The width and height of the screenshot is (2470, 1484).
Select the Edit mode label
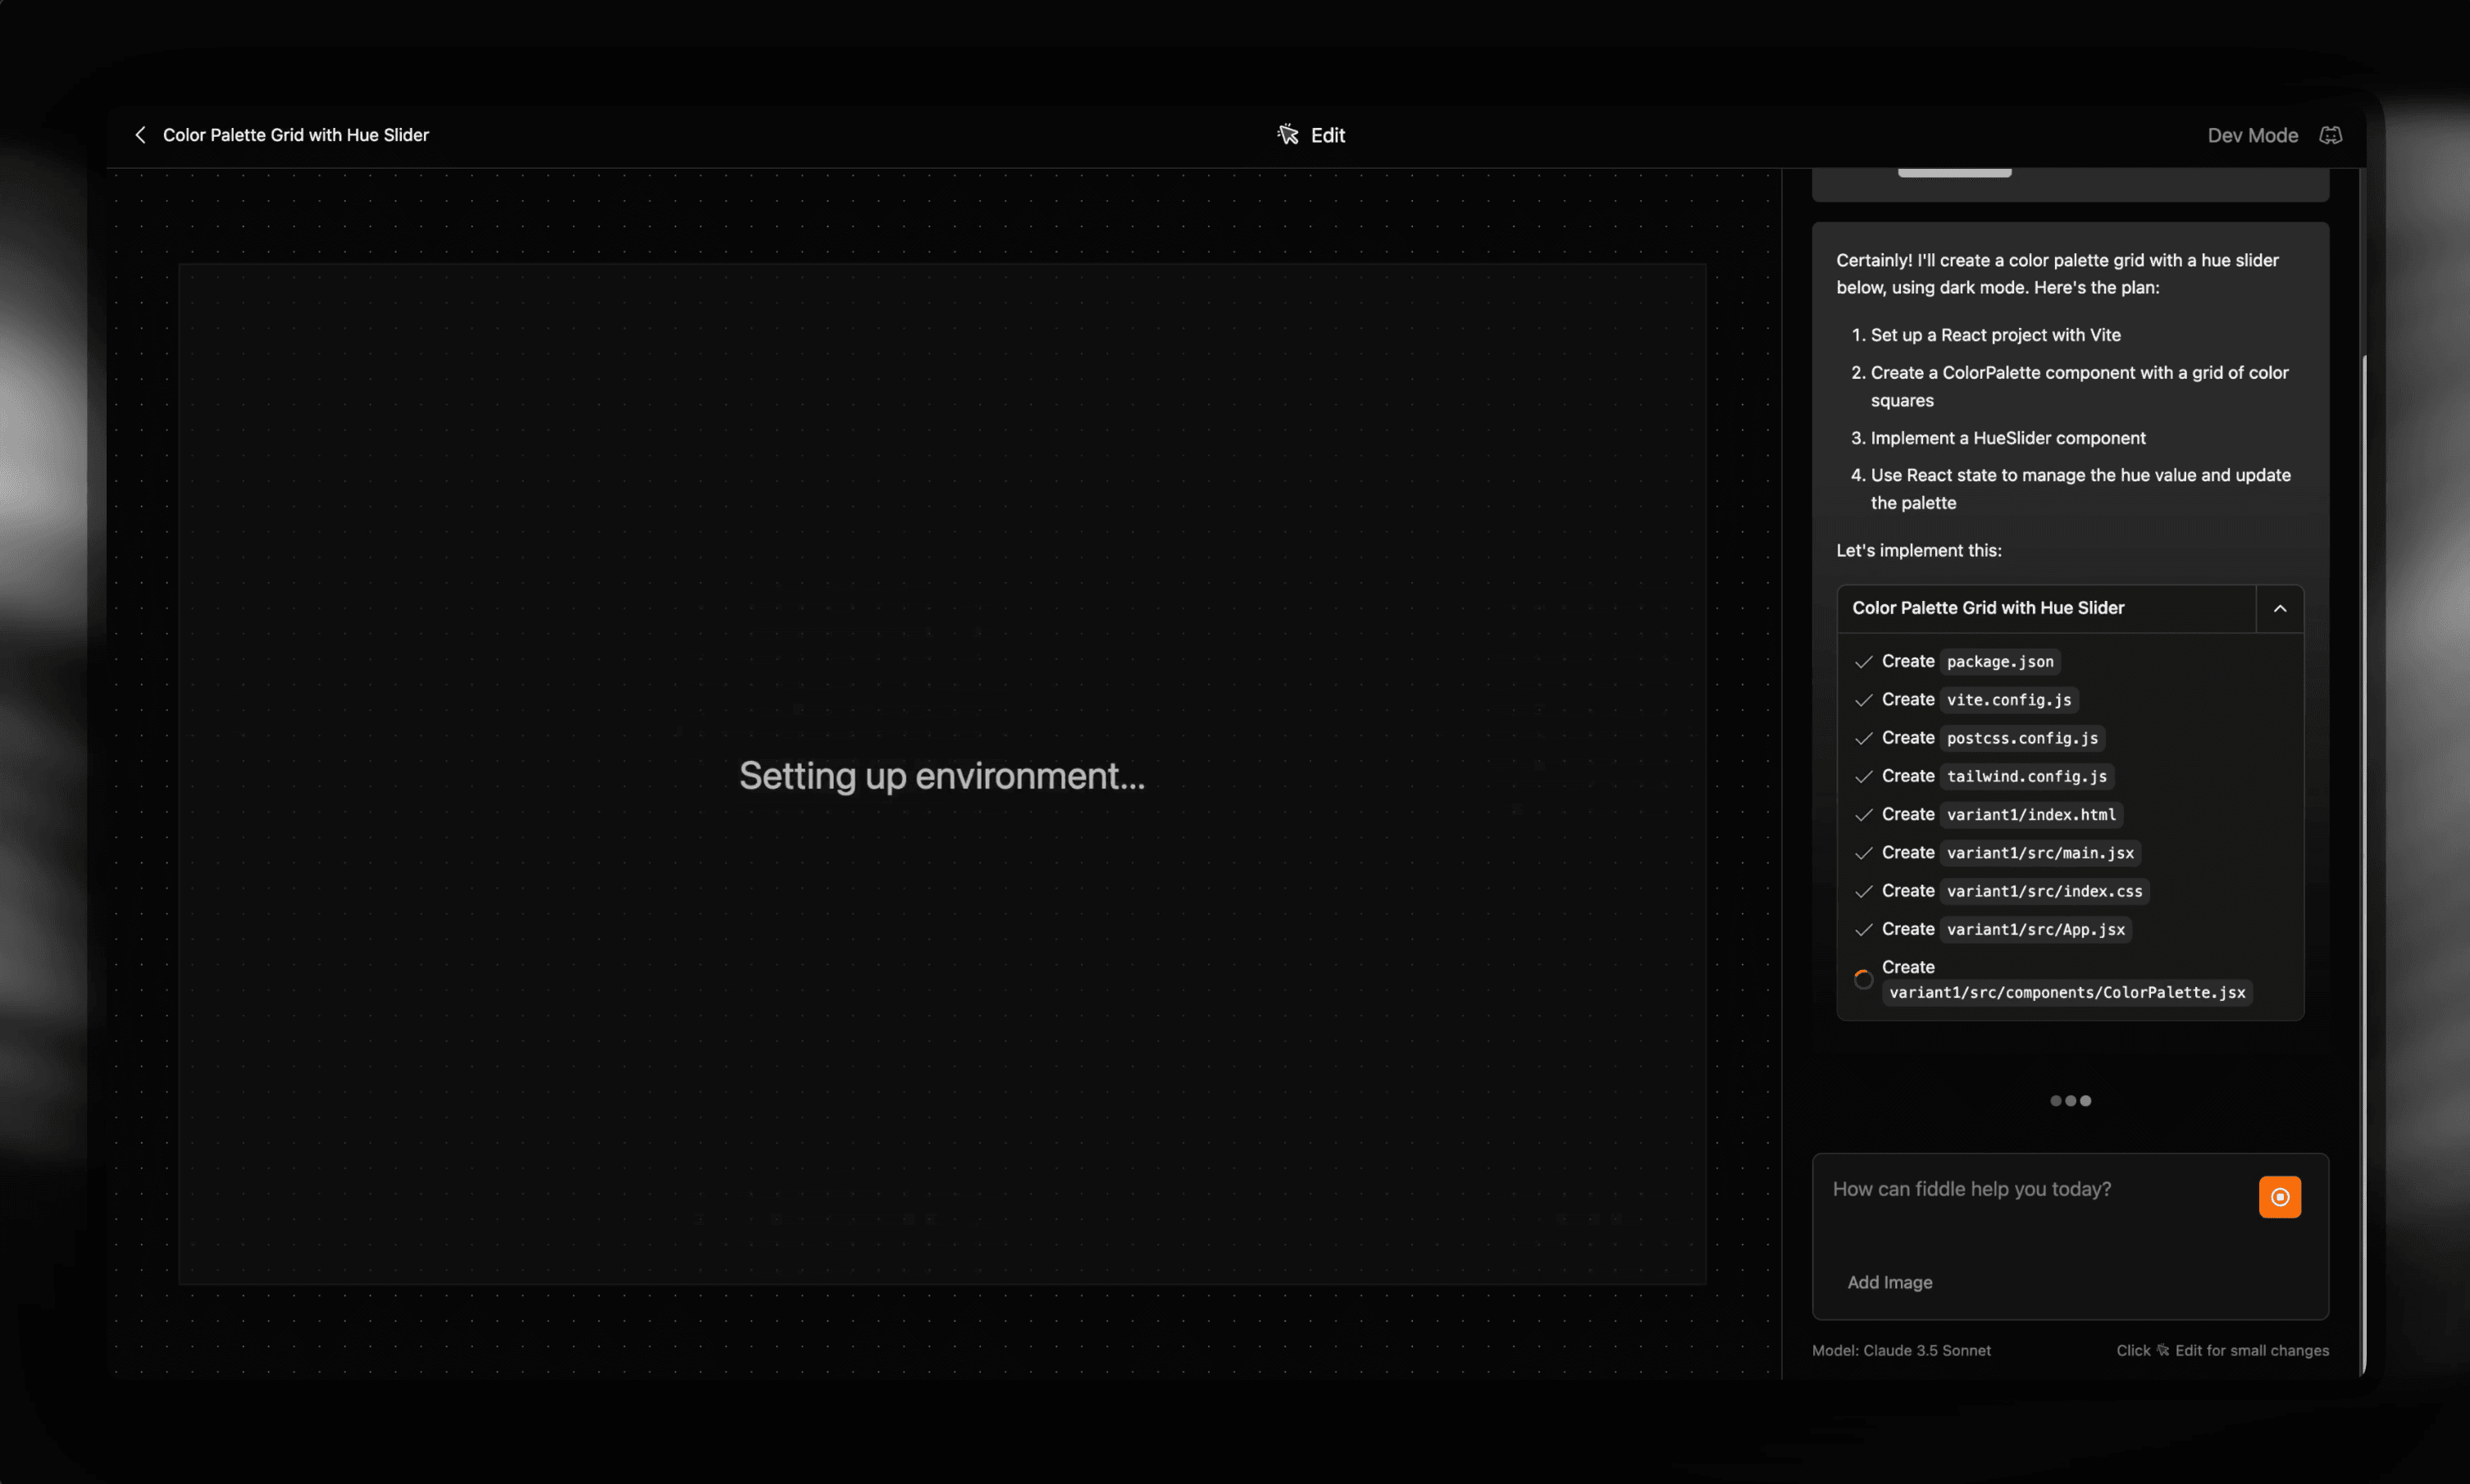(x=1327, y=135)
